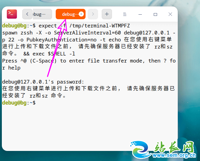200x161 pixels.
Task: Maximize the terminal window
Action: coord(155,14)
